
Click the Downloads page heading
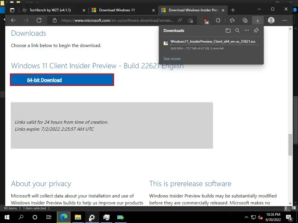tap(29, 33)
